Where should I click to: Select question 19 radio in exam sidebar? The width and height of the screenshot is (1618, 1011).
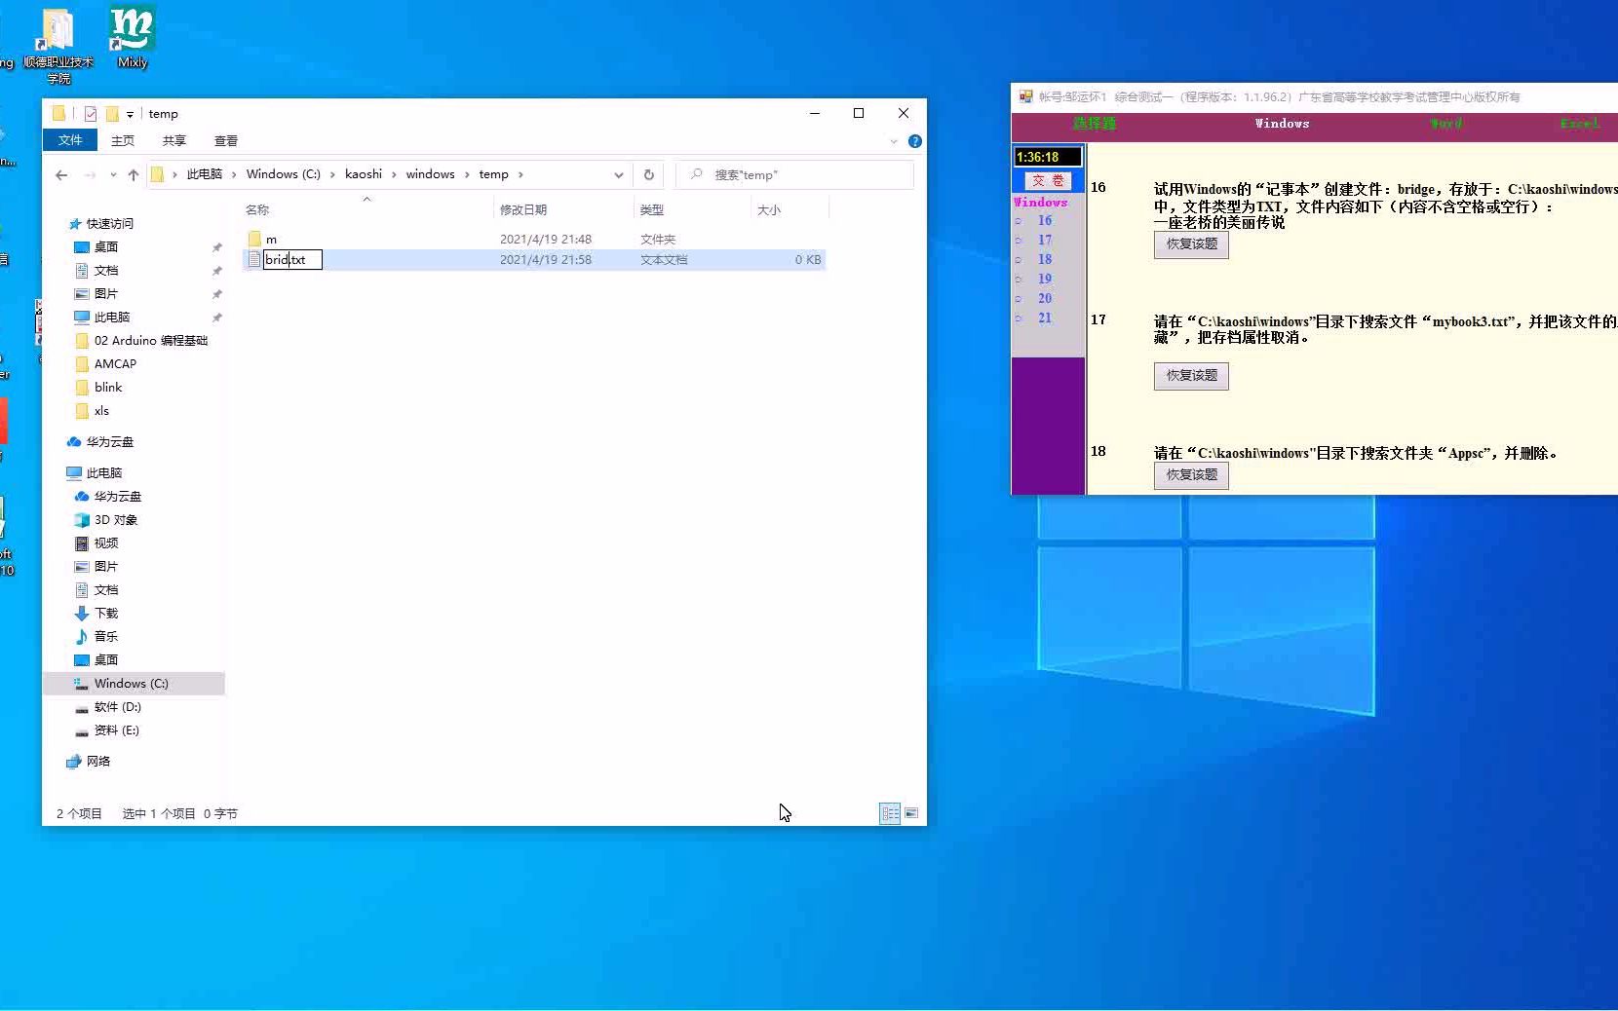pyautogui.click(x=1019, y=280)
